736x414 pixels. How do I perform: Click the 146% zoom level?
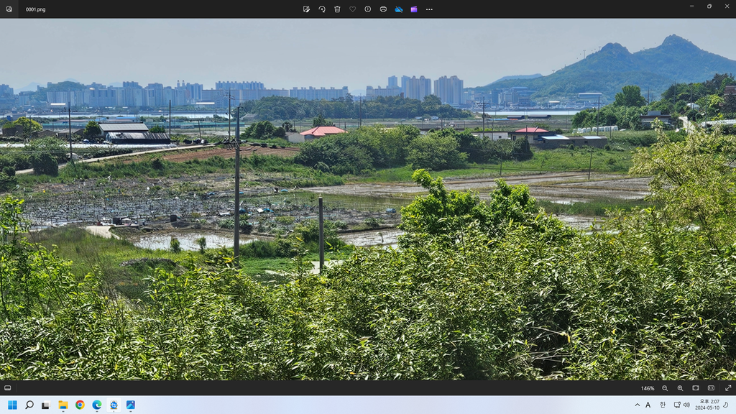coord(648,388)
